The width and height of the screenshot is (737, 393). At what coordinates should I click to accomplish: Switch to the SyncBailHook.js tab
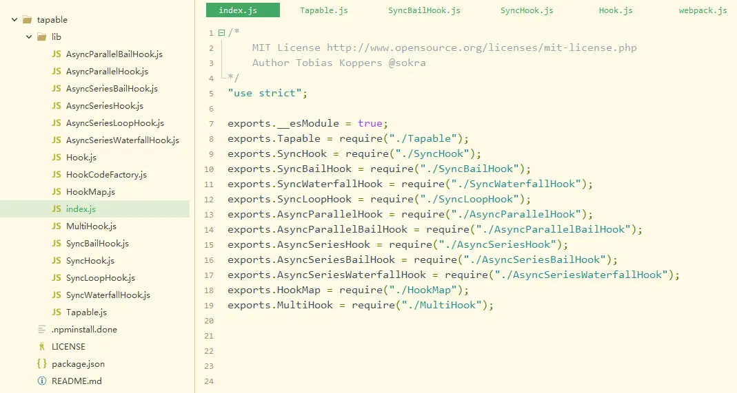(x=424, y=10)
